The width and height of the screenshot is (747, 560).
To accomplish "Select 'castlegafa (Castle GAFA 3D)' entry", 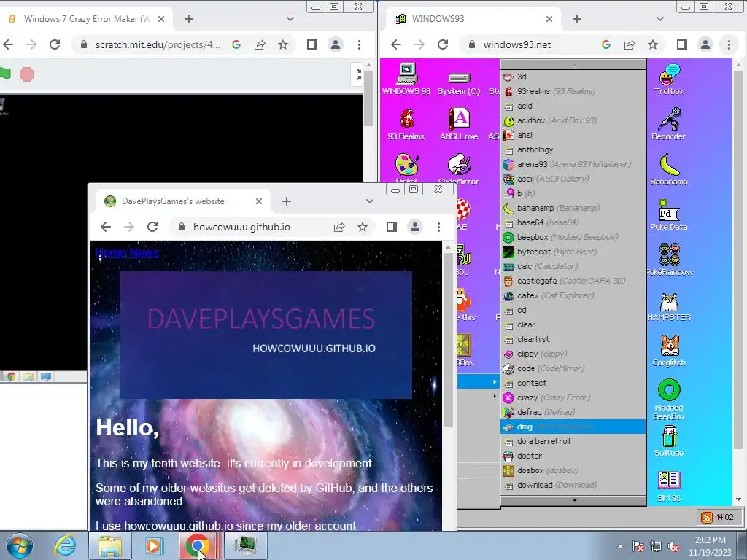I will 573,281.
